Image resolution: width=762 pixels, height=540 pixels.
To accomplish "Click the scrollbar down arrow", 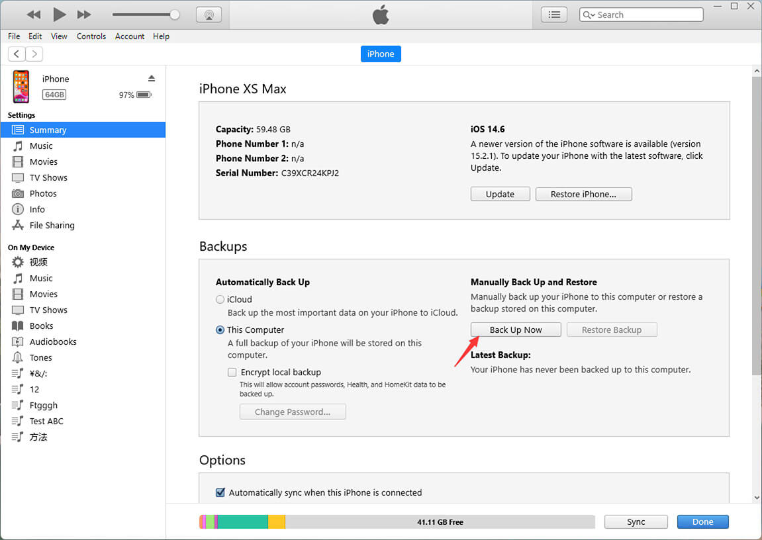I will coord(757,498).
